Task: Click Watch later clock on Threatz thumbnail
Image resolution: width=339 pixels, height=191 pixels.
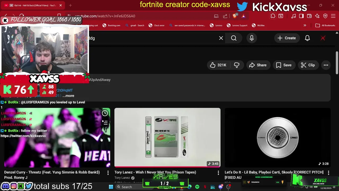Action: click(105, 113)
